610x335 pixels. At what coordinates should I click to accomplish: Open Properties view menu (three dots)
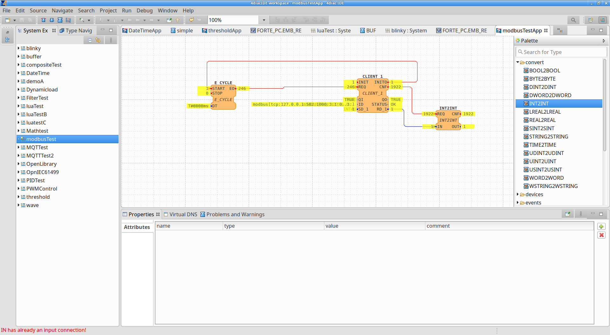coord(581,214)
